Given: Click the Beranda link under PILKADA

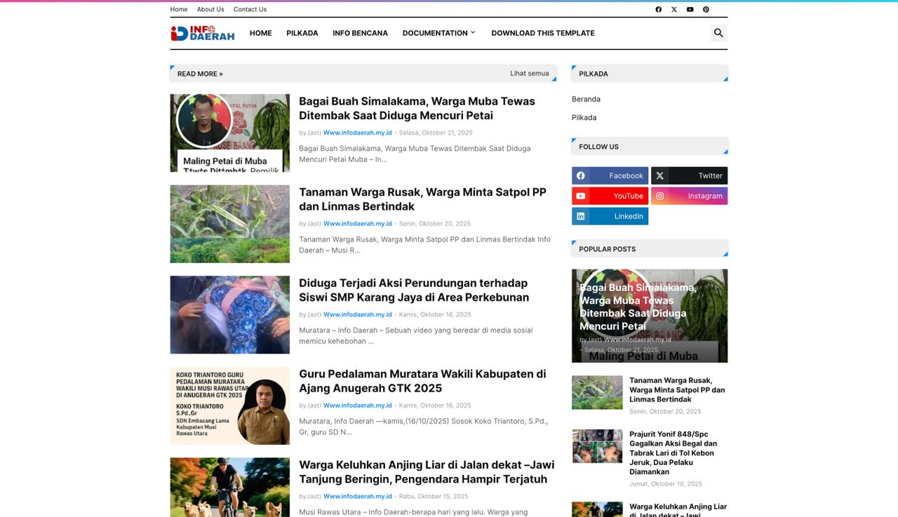Looking at the screenshot, I should (586, 99).
